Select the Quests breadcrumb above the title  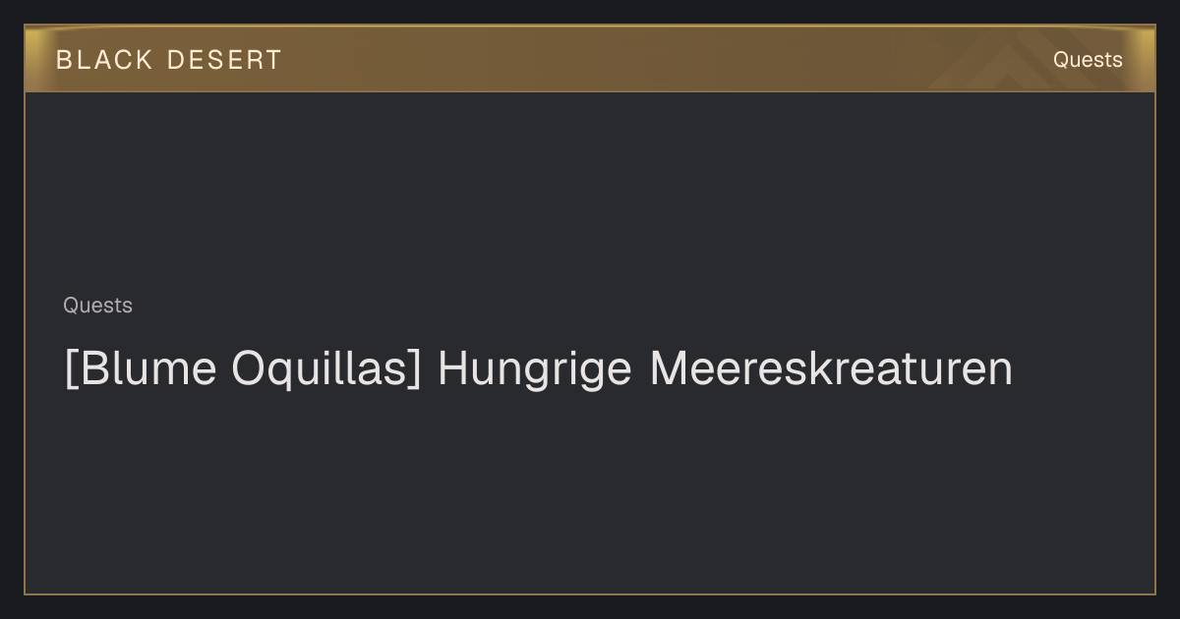point(97,306)
